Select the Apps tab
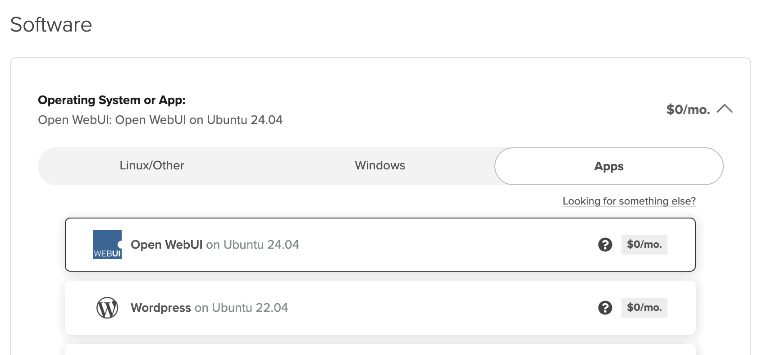Image resolution: width=758 pixels, height=355 pixels. [x=608, y=166]
